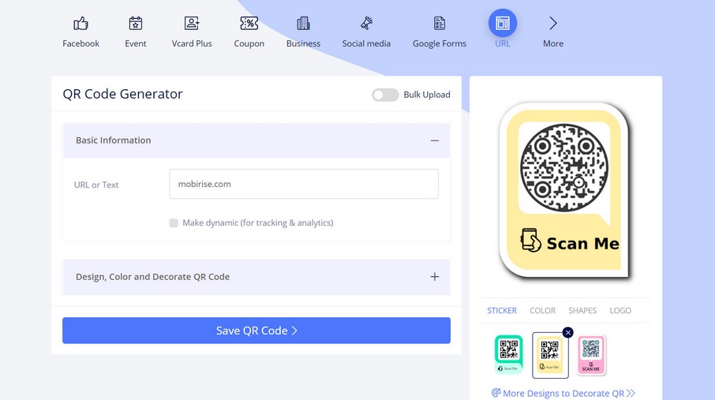
Task: Select the Google Forms icon
Action: click(440, 24)
